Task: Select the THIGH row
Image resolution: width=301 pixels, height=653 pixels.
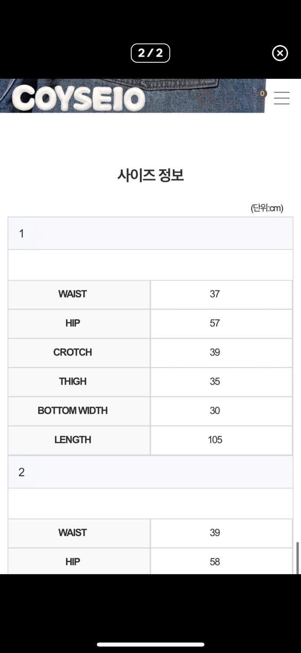Action: [73, 382]
